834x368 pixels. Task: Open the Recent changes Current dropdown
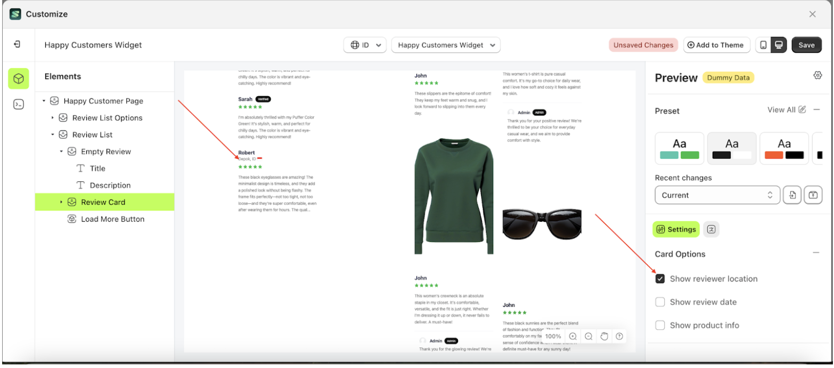(x=717, y=195)
